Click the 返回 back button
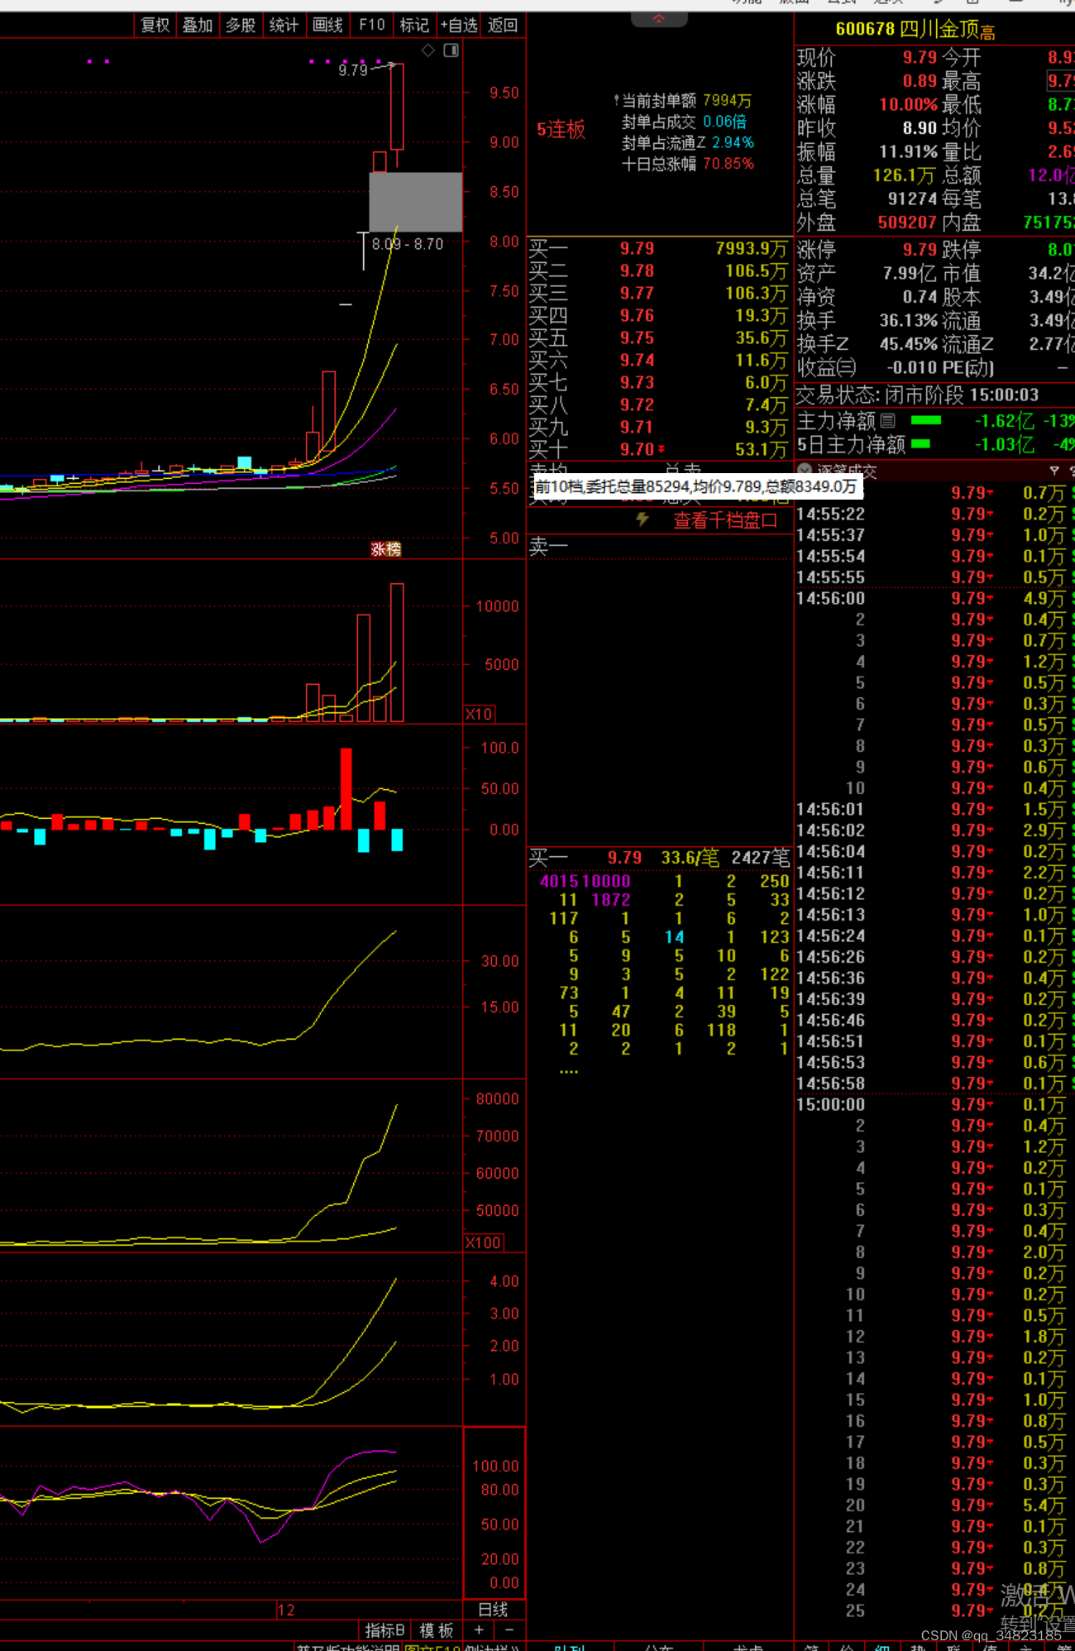1075x1651 pixels. [502, 26]
